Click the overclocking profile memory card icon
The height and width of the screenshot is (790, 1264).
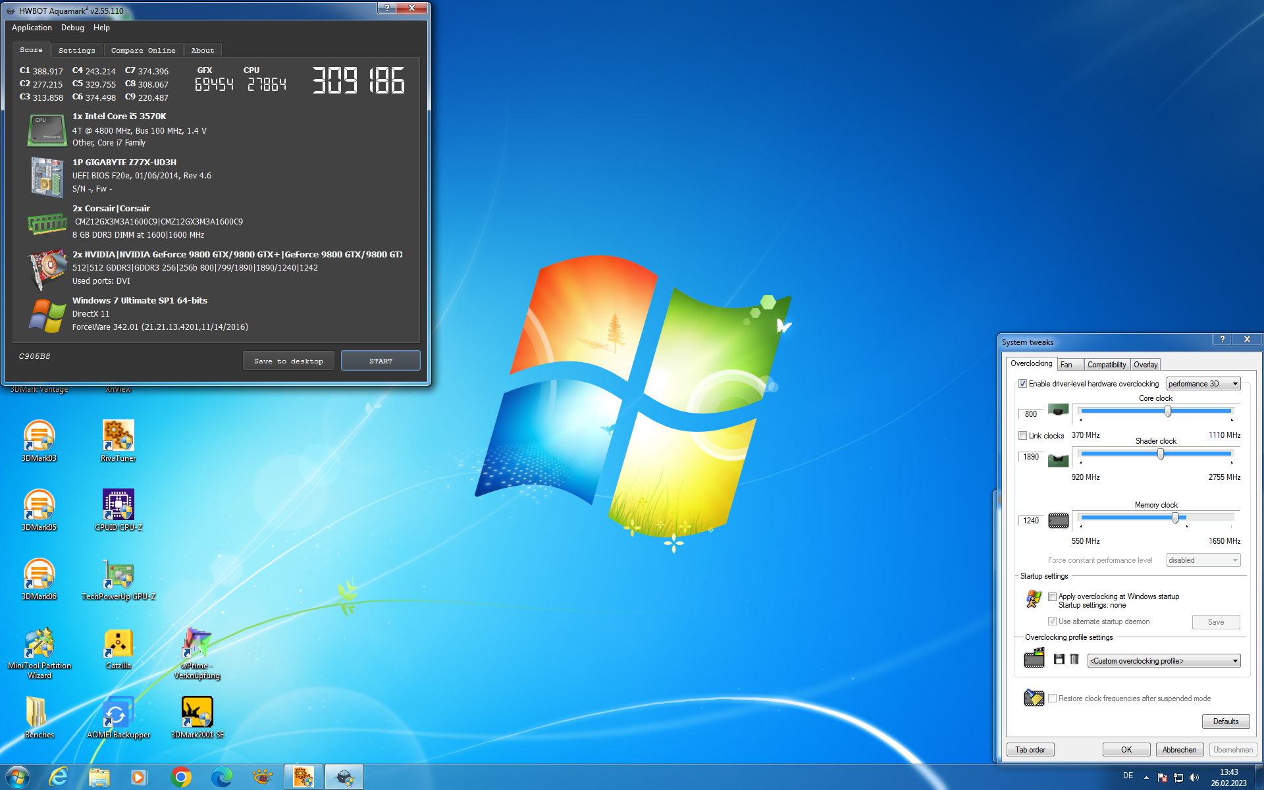(x=1034, y=658)
